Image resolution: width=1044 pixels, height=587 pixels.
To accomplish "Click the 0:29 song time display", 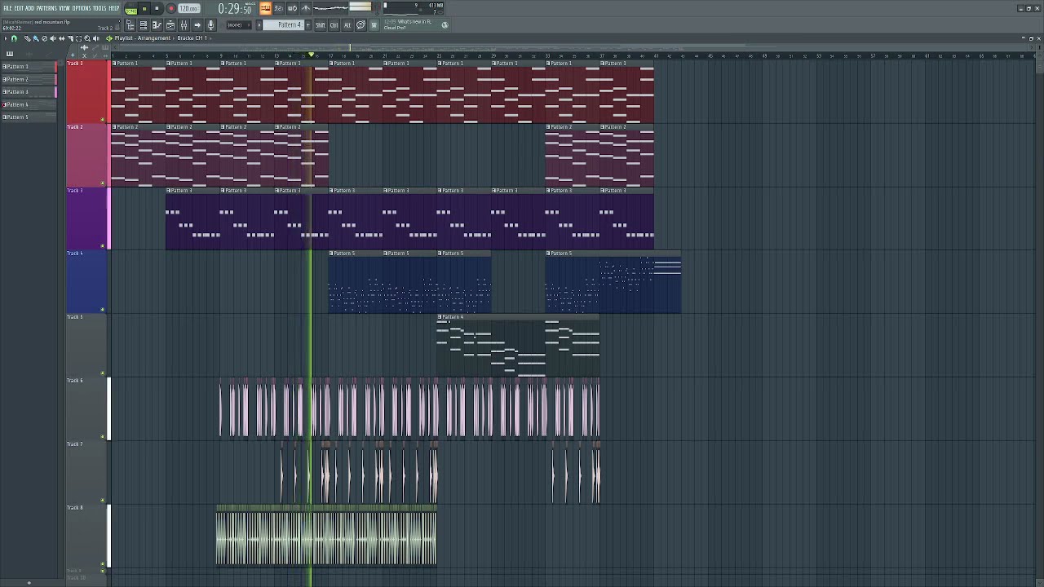I will click(x=235, y=9).
